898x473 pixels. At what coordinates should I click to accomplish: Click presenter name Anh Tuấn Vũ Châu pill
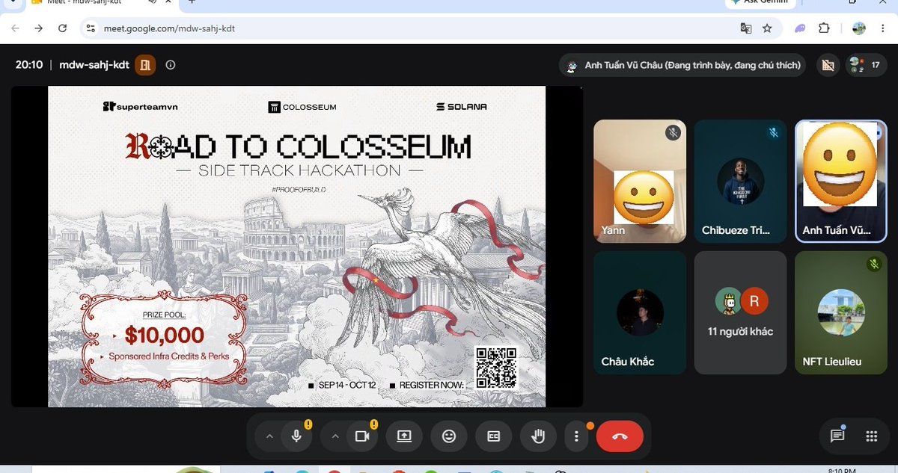click(x=682, y=65)
